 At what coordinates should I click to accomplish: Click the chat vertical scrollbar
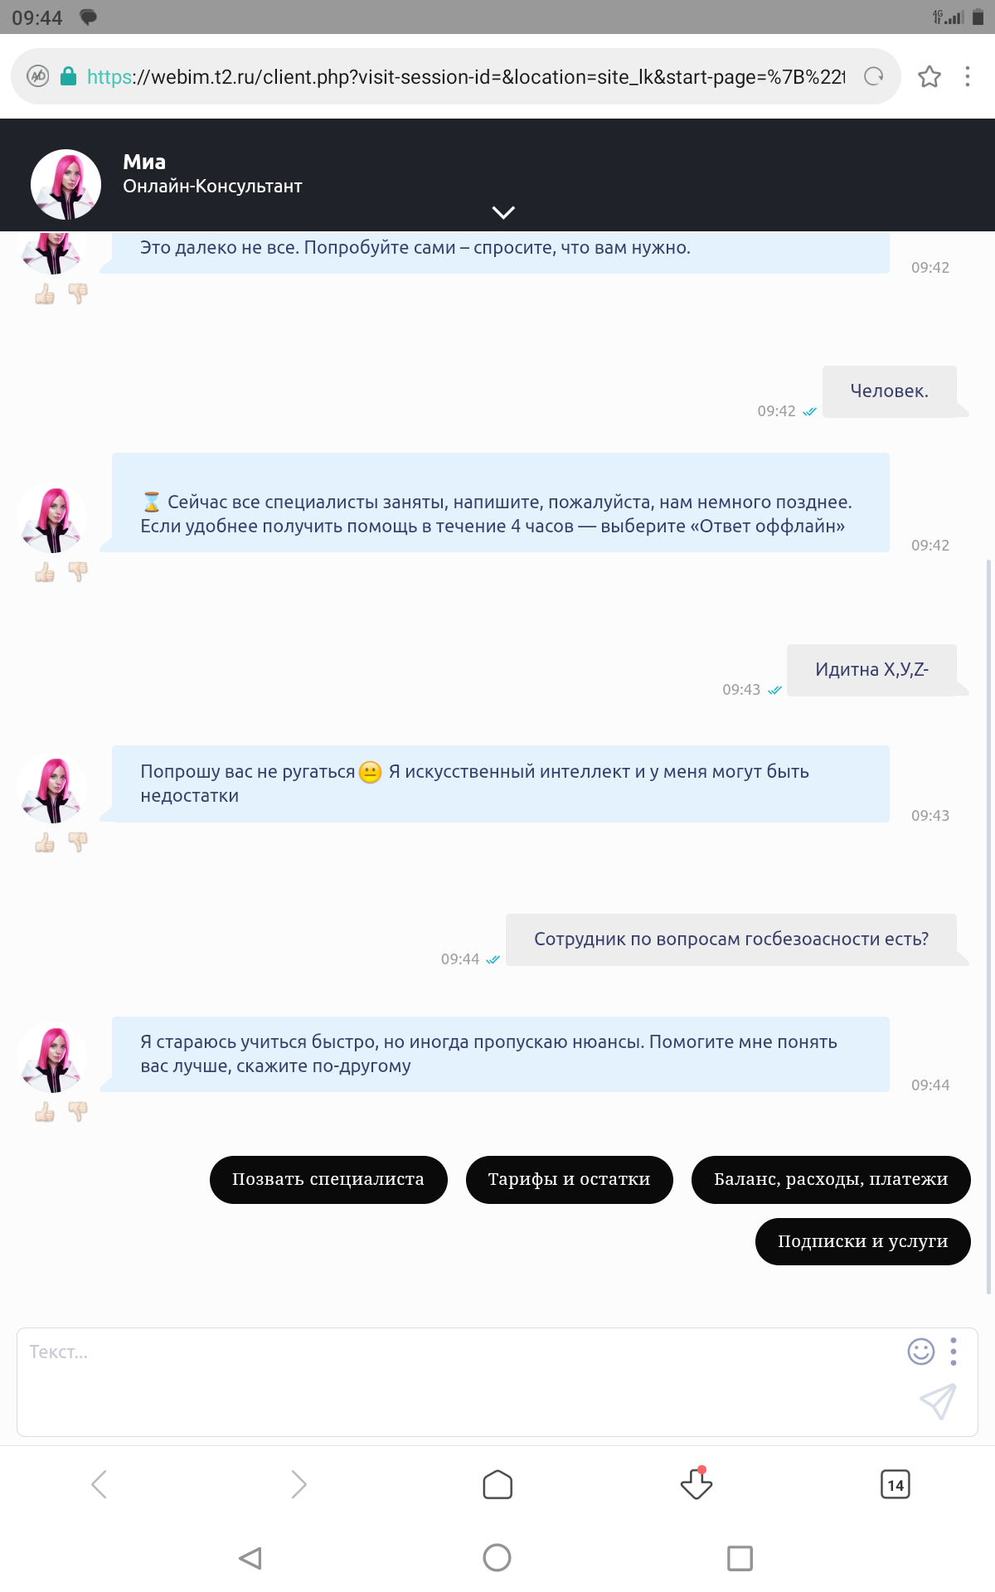[988, 926]
